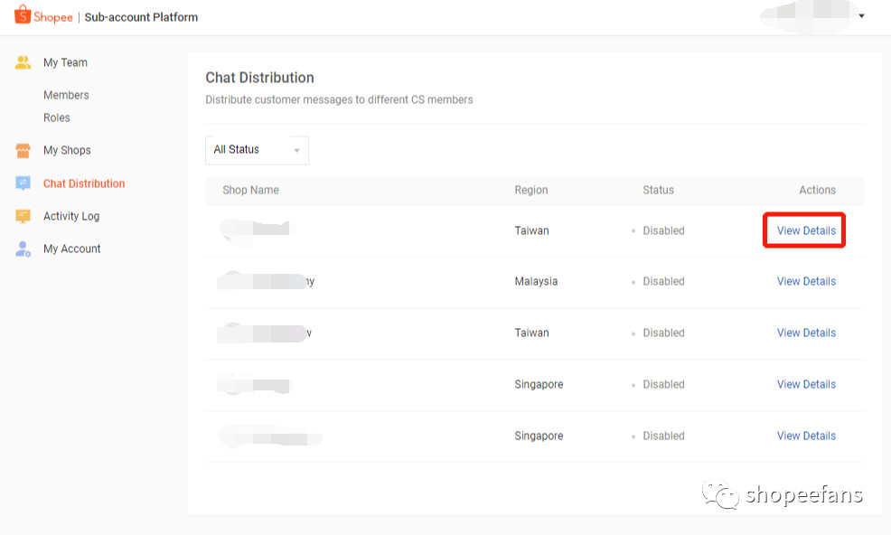
Task: Click the Shop Name column header
Action: pos(250,190)
